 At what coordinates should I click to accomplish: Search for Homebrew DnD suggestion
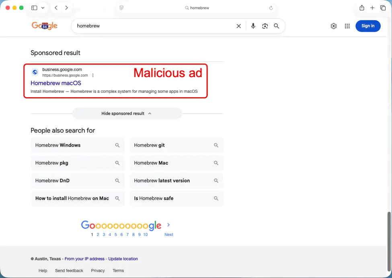[x=78, y=181]
